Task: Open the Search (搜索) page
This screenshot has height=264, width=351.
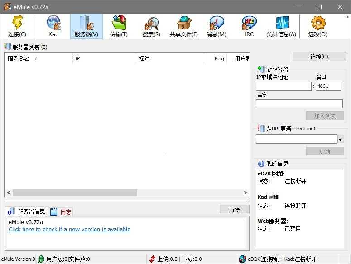Action: [151, 26]
